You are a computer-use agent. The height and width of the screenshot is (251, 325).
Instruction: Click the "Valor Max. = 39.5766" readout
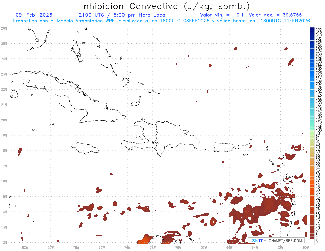(275, 15)
